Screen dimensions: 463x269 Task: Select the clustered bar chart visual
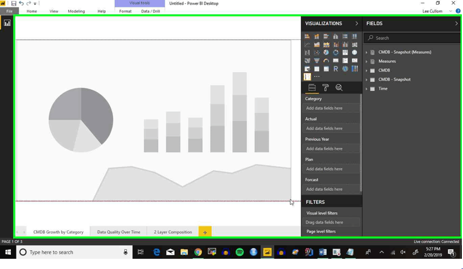tap(326, 36)
